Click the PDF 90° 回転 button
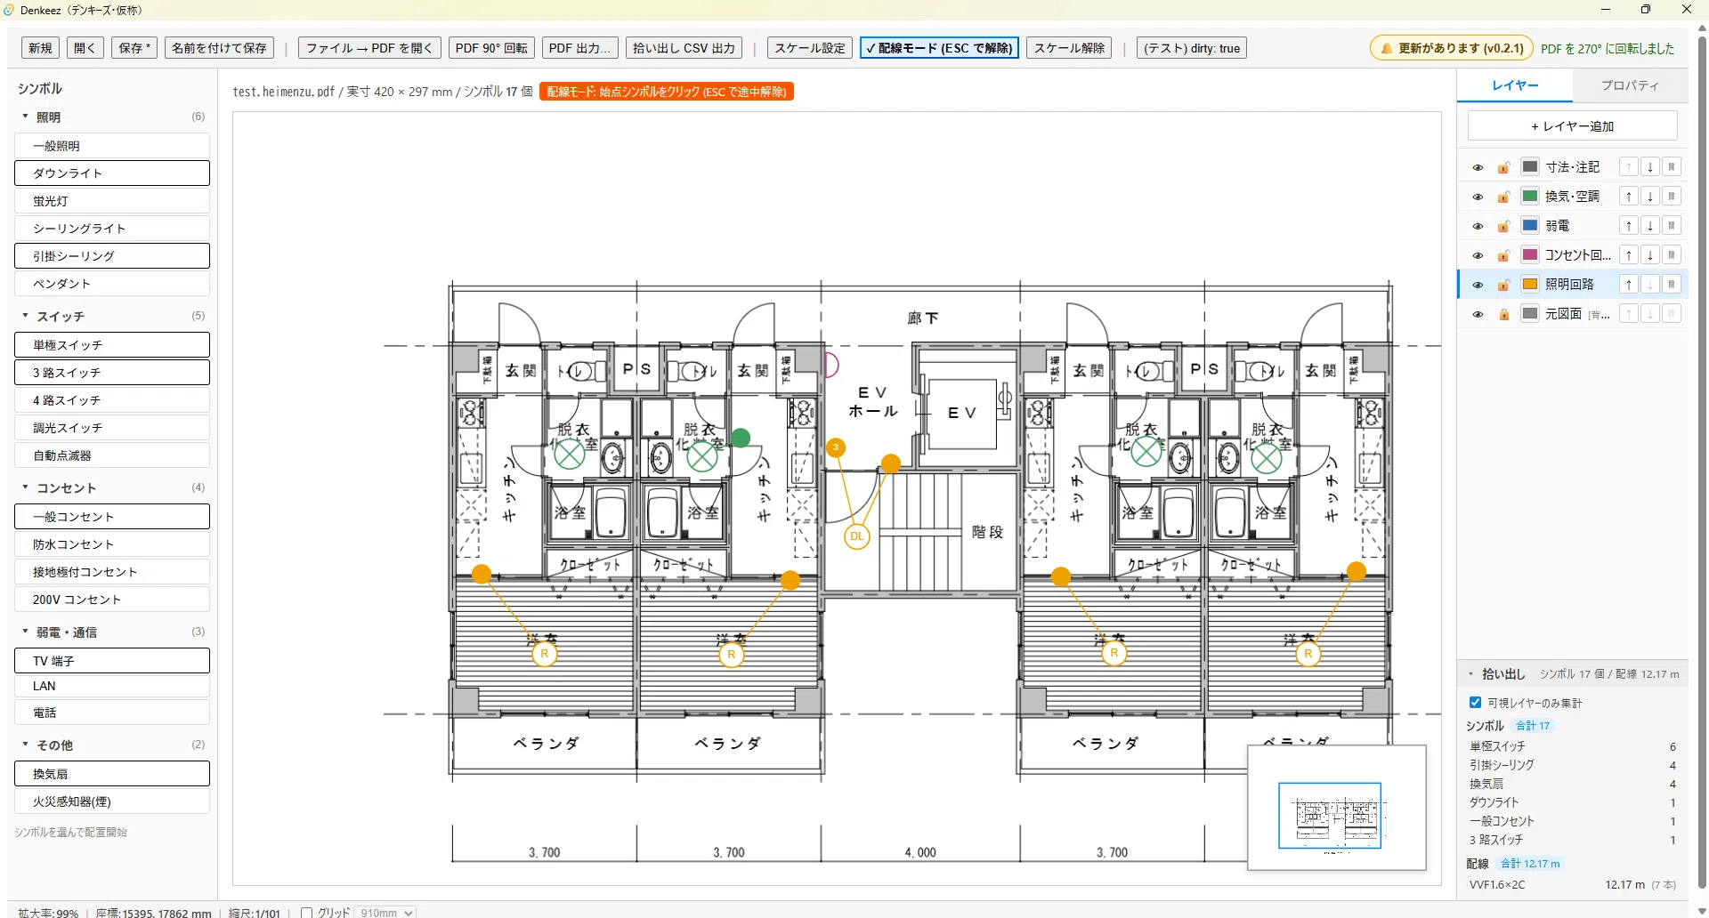 (x=491, y=48)
